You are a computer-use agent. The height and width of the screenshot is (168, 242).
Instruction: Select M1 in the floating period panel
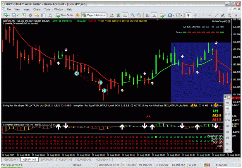pos(227,103)
